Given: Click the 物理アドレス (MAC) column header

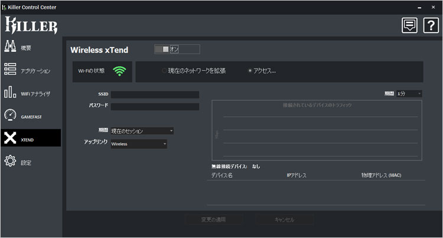Looking at the screenshot, I should pos(382,175).
